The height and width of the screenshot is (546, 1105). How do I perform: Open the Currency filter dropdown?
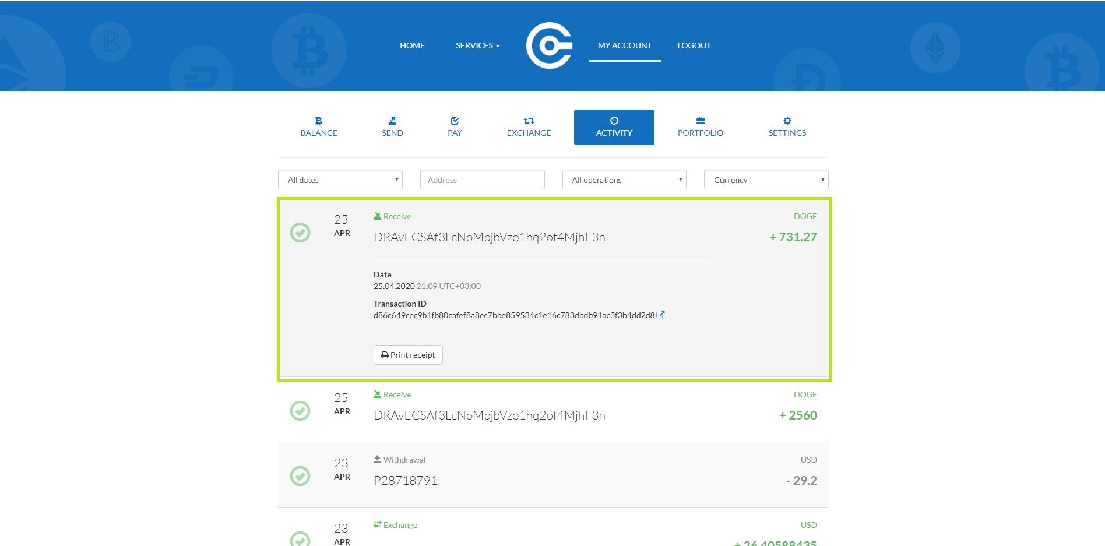766,180
